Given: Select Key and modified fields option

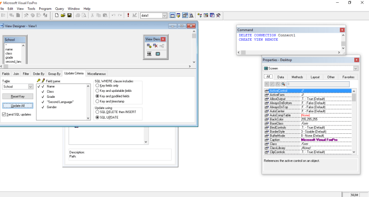Looking at the screenshot, I should [97, 96].
